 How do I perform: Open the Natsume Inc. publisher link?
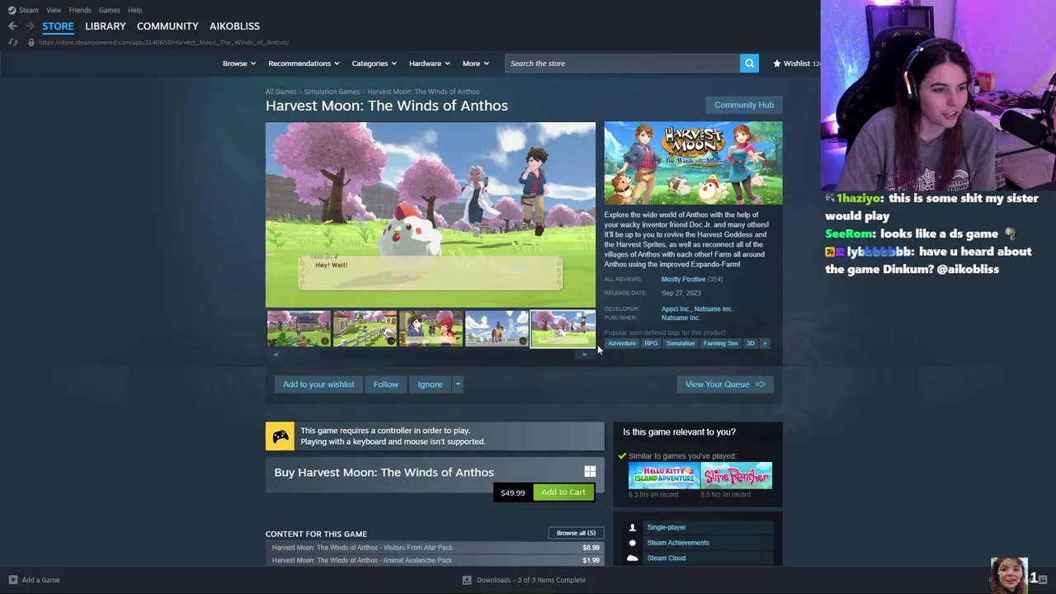pyautogui.click(x=681, y=318)
